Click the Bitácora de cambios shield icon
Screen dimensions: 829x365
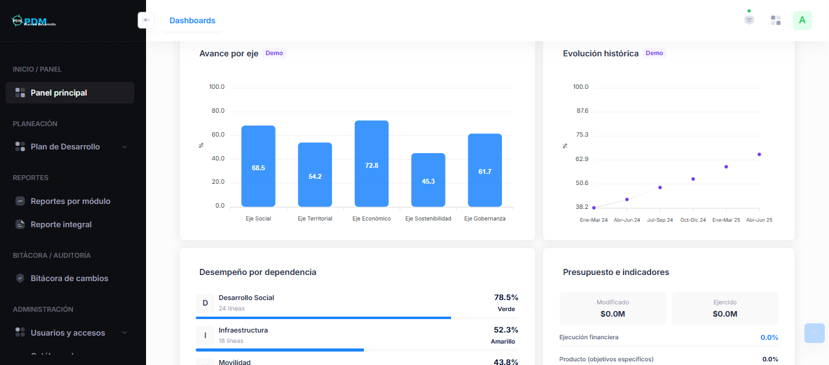pyautogui.click(x=20, y=278)
